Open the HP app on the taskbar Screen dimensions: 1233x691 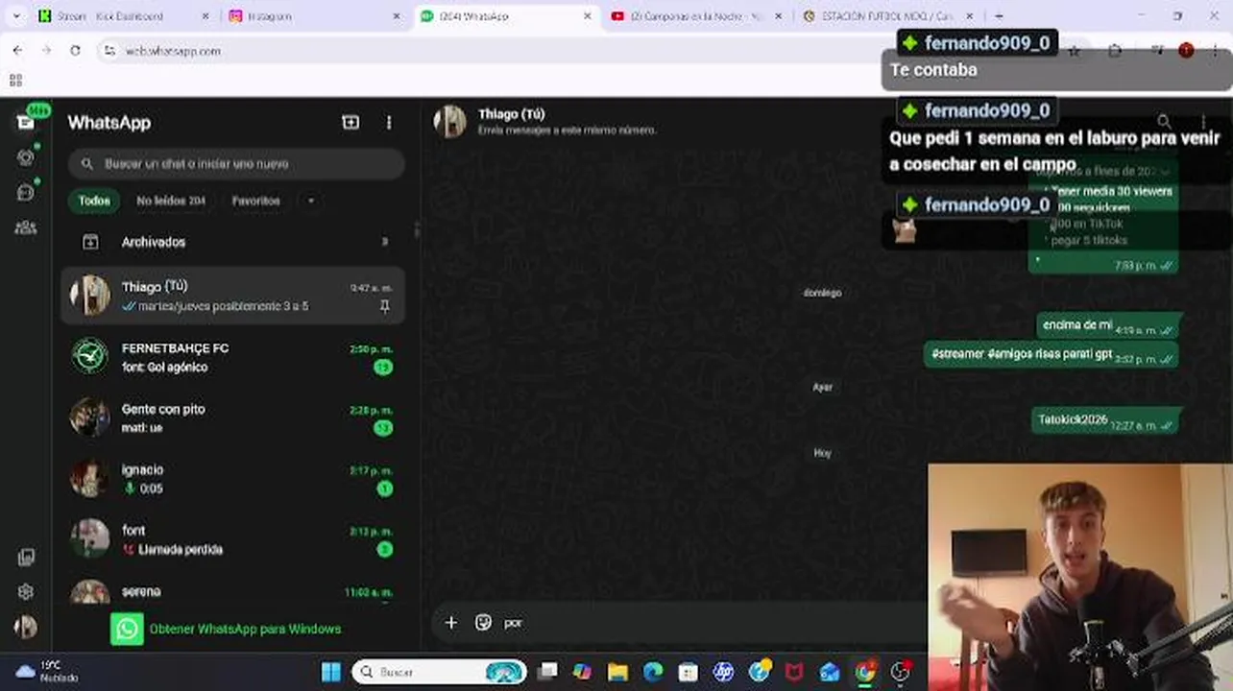pos(723,672)
